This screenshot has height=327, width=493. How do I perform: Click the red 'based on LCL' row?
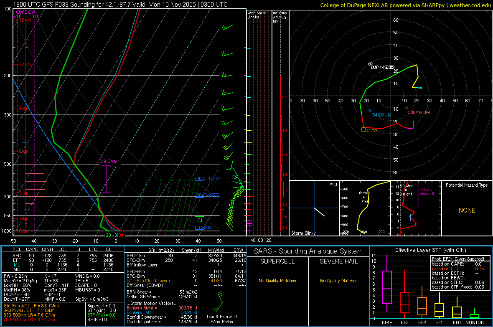point(458,269)
